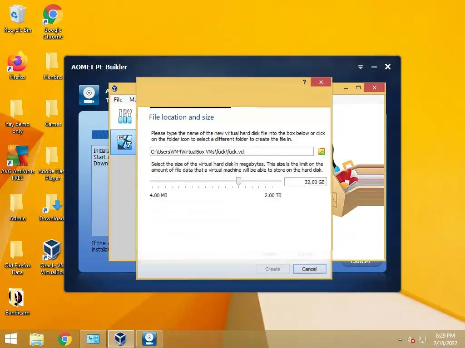Click the help question mark on dialog

(x=304, y=82)
